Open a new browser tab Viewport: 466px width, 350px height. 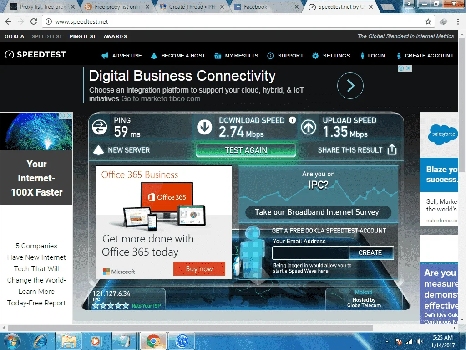pos(387,7)
